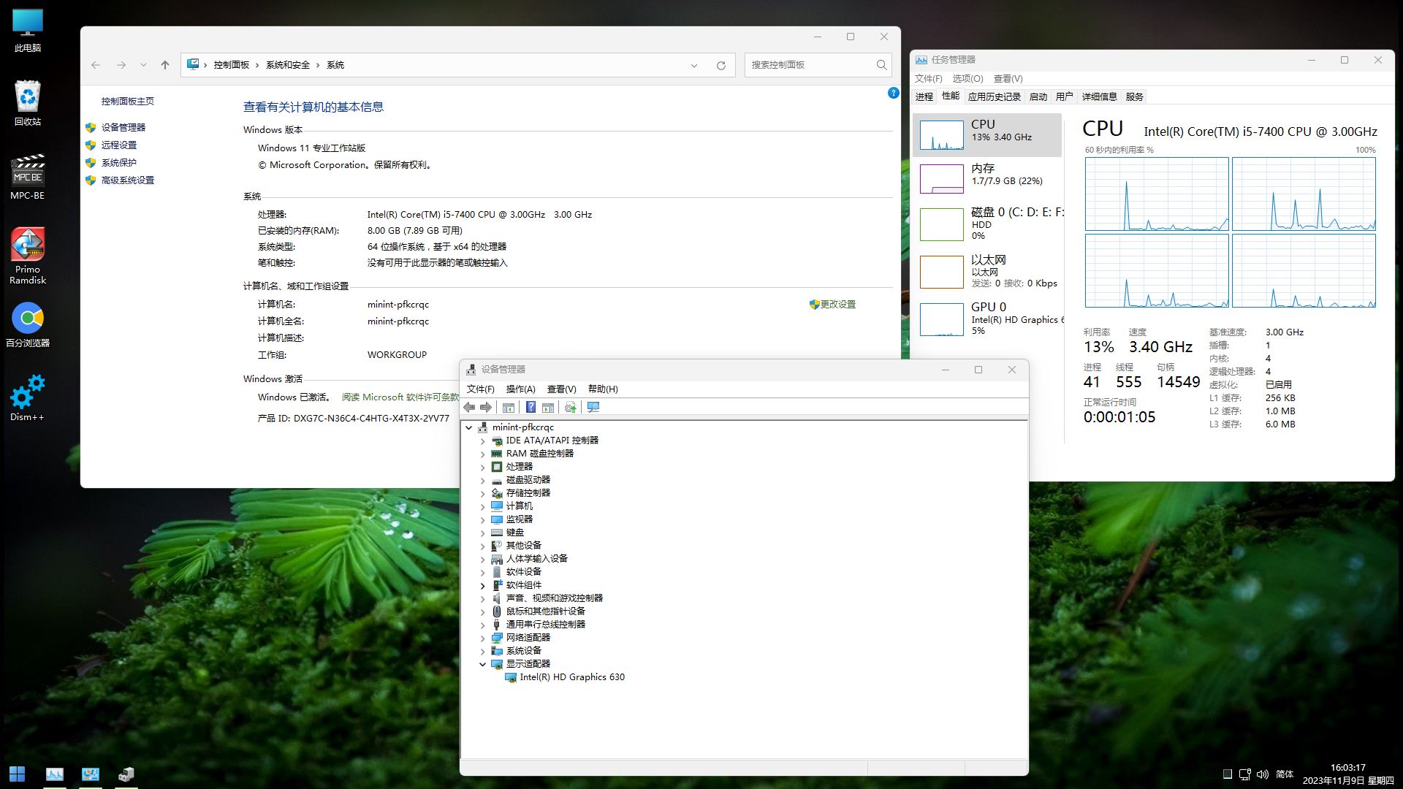The width and height of the screenshot is (1403, 789).
Task: Select the 百分浏览器 desktop icon
Action: pos(28,324)
